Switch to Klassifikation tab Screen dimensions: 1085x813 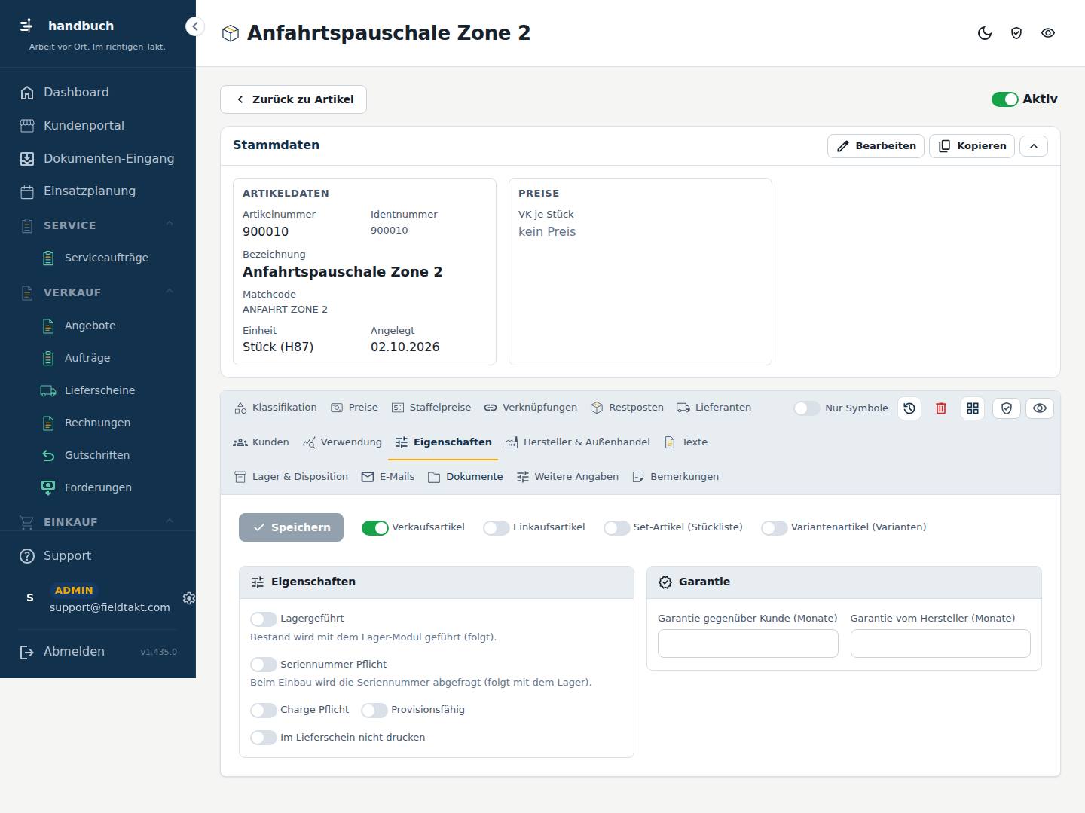tap(275, 408)
